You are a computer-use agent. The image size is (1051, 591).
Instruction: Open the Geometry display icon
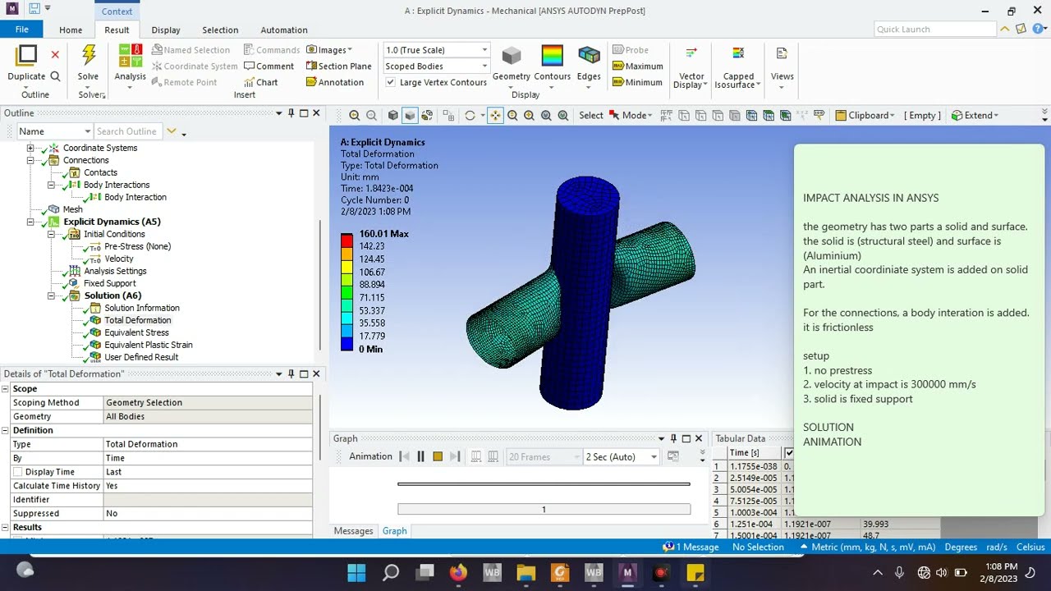tap(512, 56)
